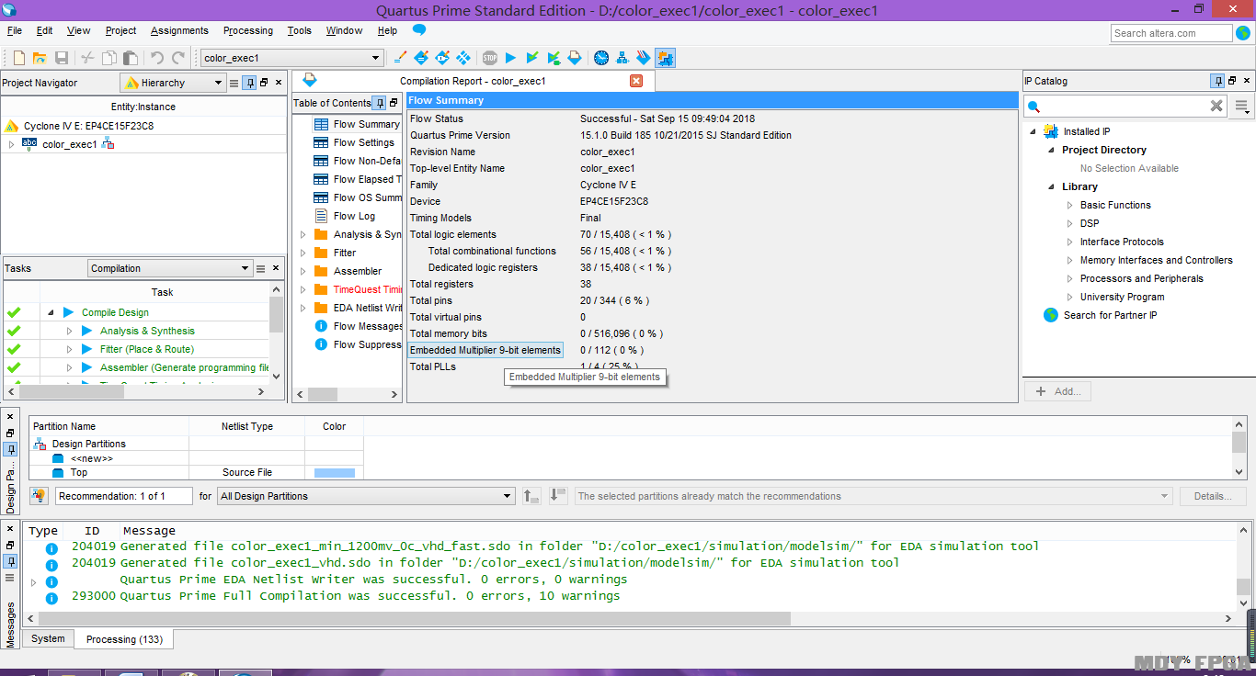Click the Paste clipboard icon
This screenshot has width=1256, height=676.
coord(131,58)
